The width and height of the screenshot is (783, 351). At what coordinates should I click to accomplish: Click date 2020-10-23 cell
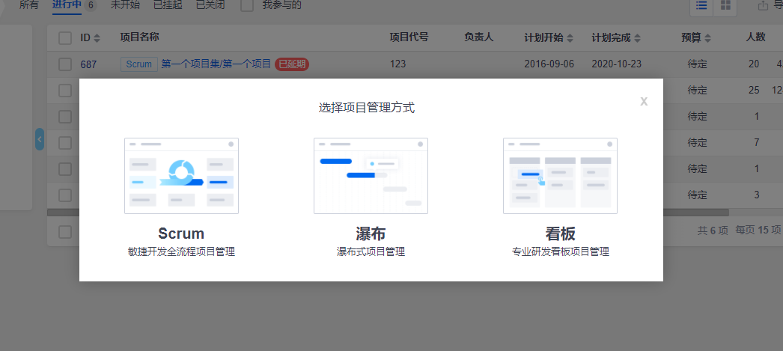[617, 64]
